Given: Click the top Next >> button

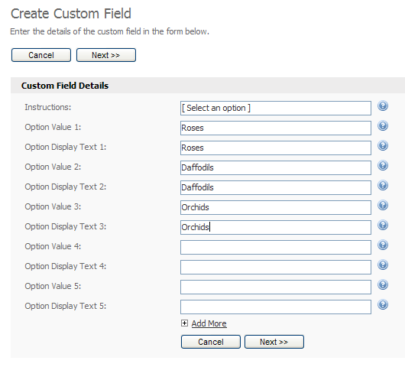Looking at the screenshot, I should click(106, 55).
